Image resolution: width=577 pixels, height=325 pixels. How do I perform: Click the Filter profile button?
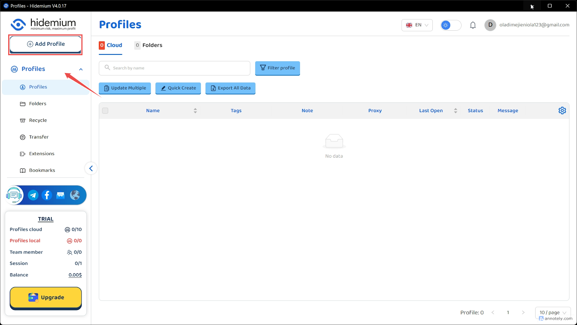coord(278,68)
